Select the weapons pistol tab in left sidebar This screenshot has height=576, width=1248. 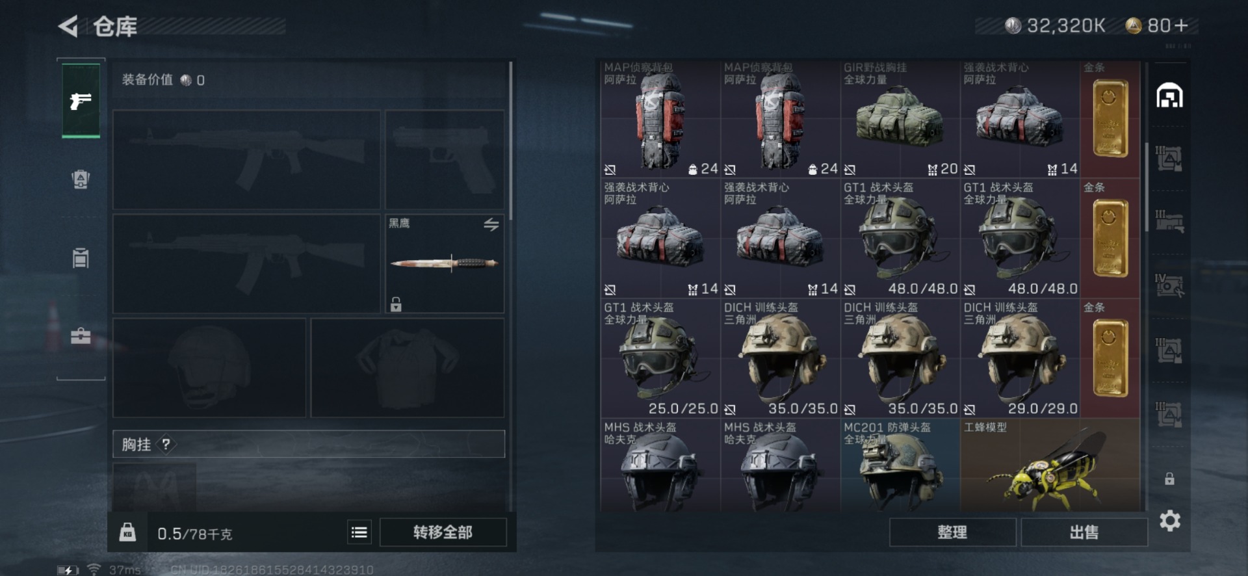coord(81,101)
